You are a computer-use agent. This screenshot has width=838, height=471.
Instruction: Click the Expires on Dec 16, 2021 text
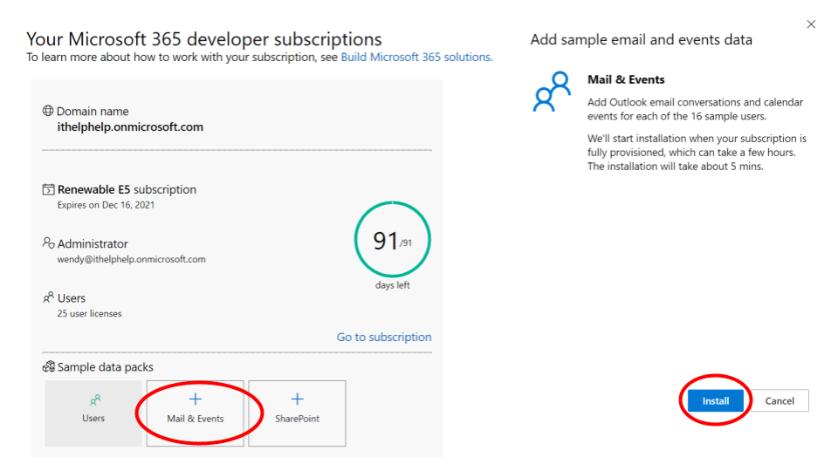click(106, 205)
